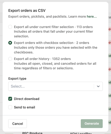Open the Export type dropdown
The image size is (111, 134).
(55, 86)
